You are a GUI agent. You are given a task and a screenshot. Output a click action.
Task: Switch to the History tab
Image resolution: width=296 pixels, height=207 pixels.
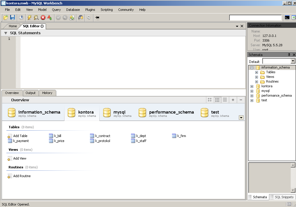(x=47, y=93)
